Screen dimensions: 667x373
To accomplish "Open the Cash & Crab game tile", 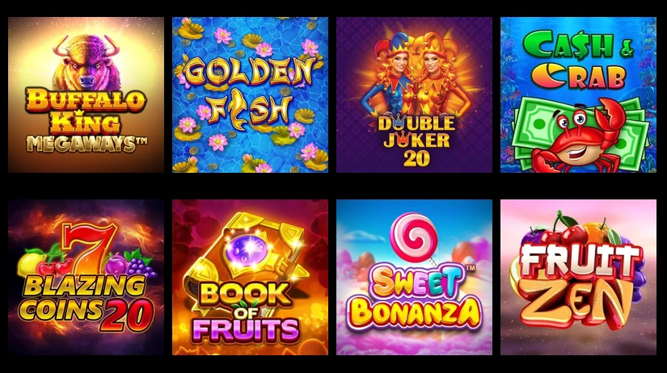I will (x=579, y=94).
